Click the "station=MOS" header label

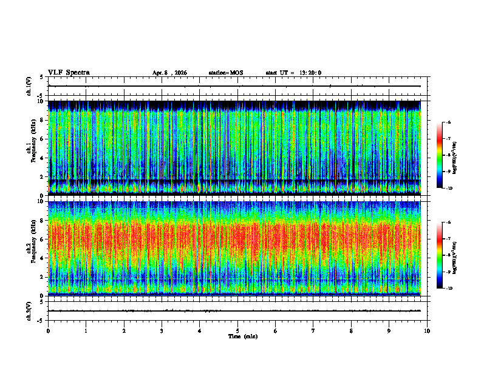click(x=226, y=73)
